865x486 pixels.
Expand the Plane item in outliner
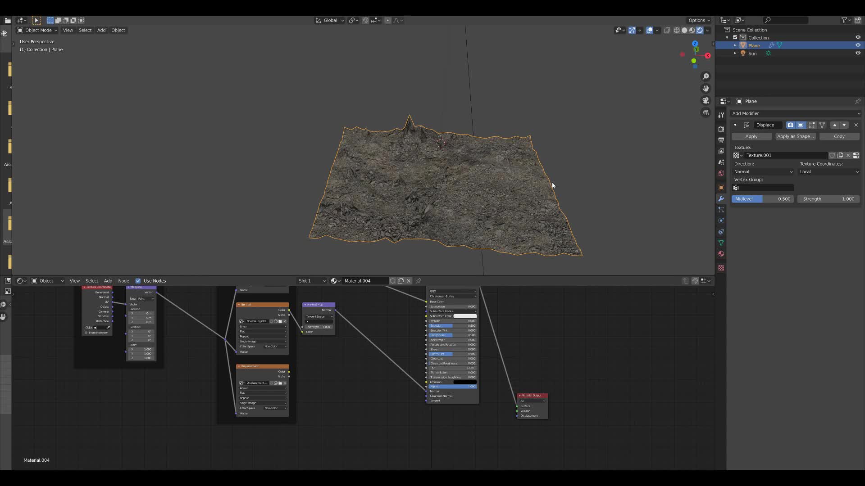tap(735, 45)
